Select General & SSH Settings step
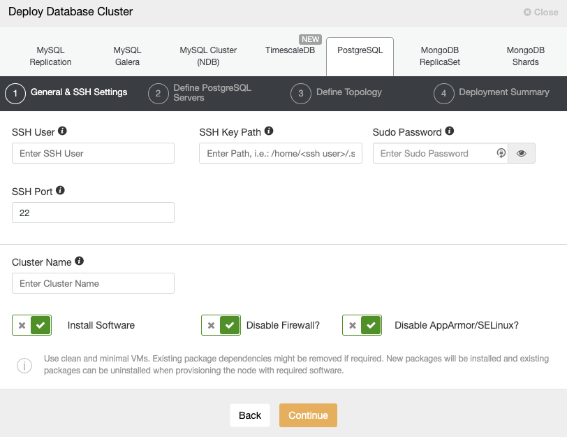 [x=79, y=92]
